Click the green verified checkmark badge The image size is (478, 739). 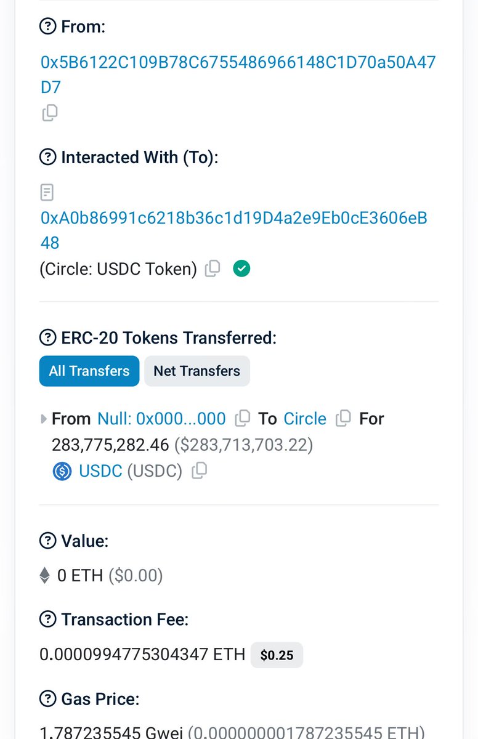[241, 269]
